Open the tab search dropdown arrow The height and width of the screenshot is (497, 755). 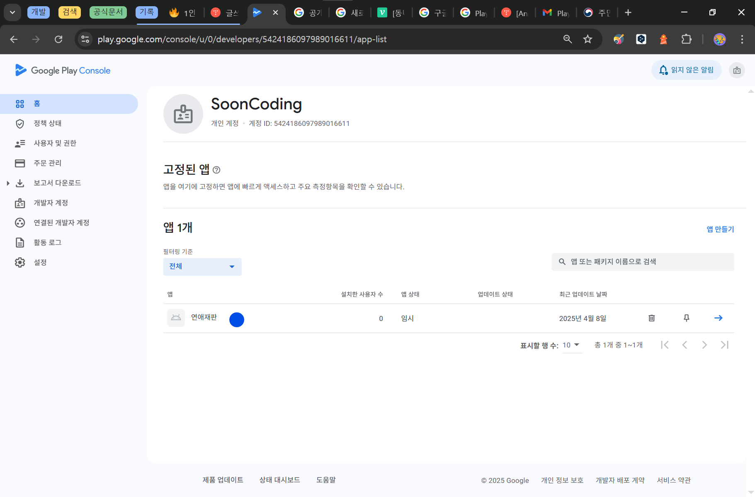pyautogui.click(x=12, y=12)
